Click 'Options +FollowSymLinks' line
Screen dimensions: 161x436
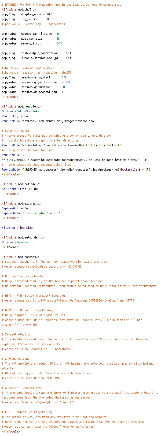(x=20, y=111)
